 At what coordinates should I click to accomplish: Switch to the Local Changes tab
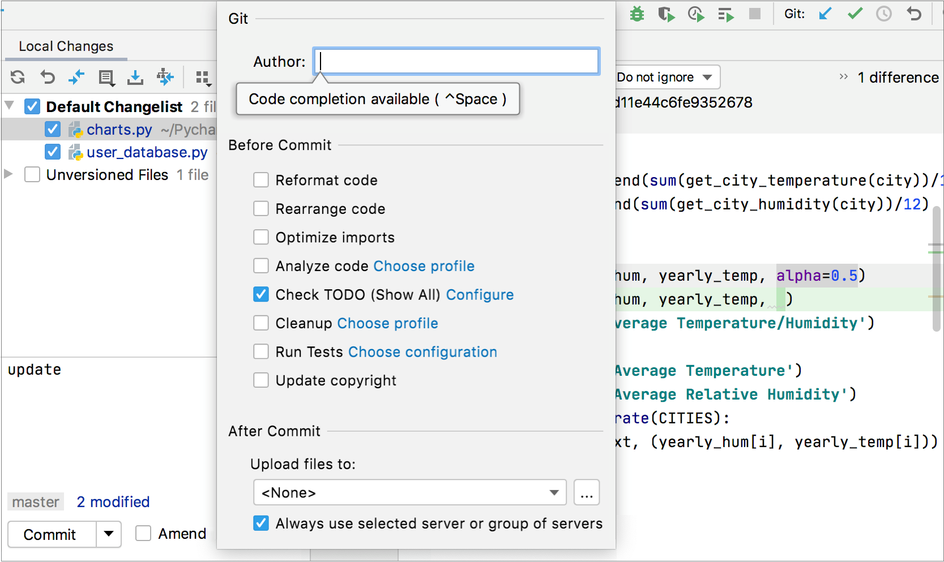(66, 46)
